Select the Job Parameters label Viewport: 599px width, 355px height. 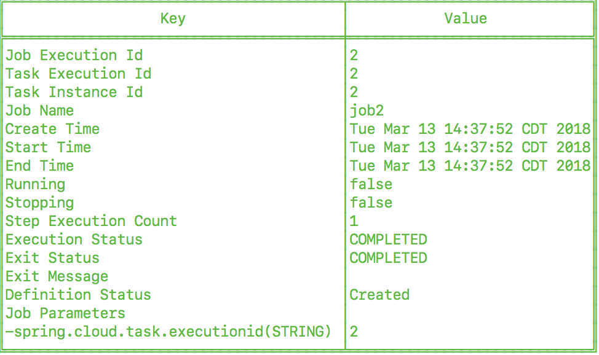[x=65, y=313]
